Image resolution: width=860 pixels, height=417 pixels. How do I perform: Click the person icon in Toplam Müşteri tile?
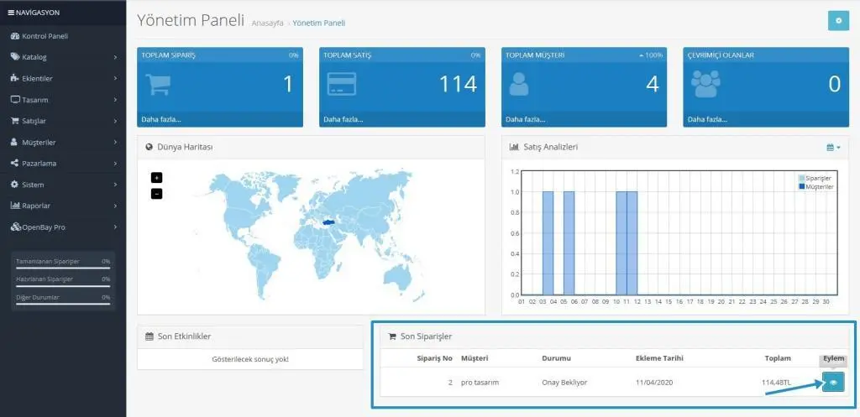[x=519, y=85]
